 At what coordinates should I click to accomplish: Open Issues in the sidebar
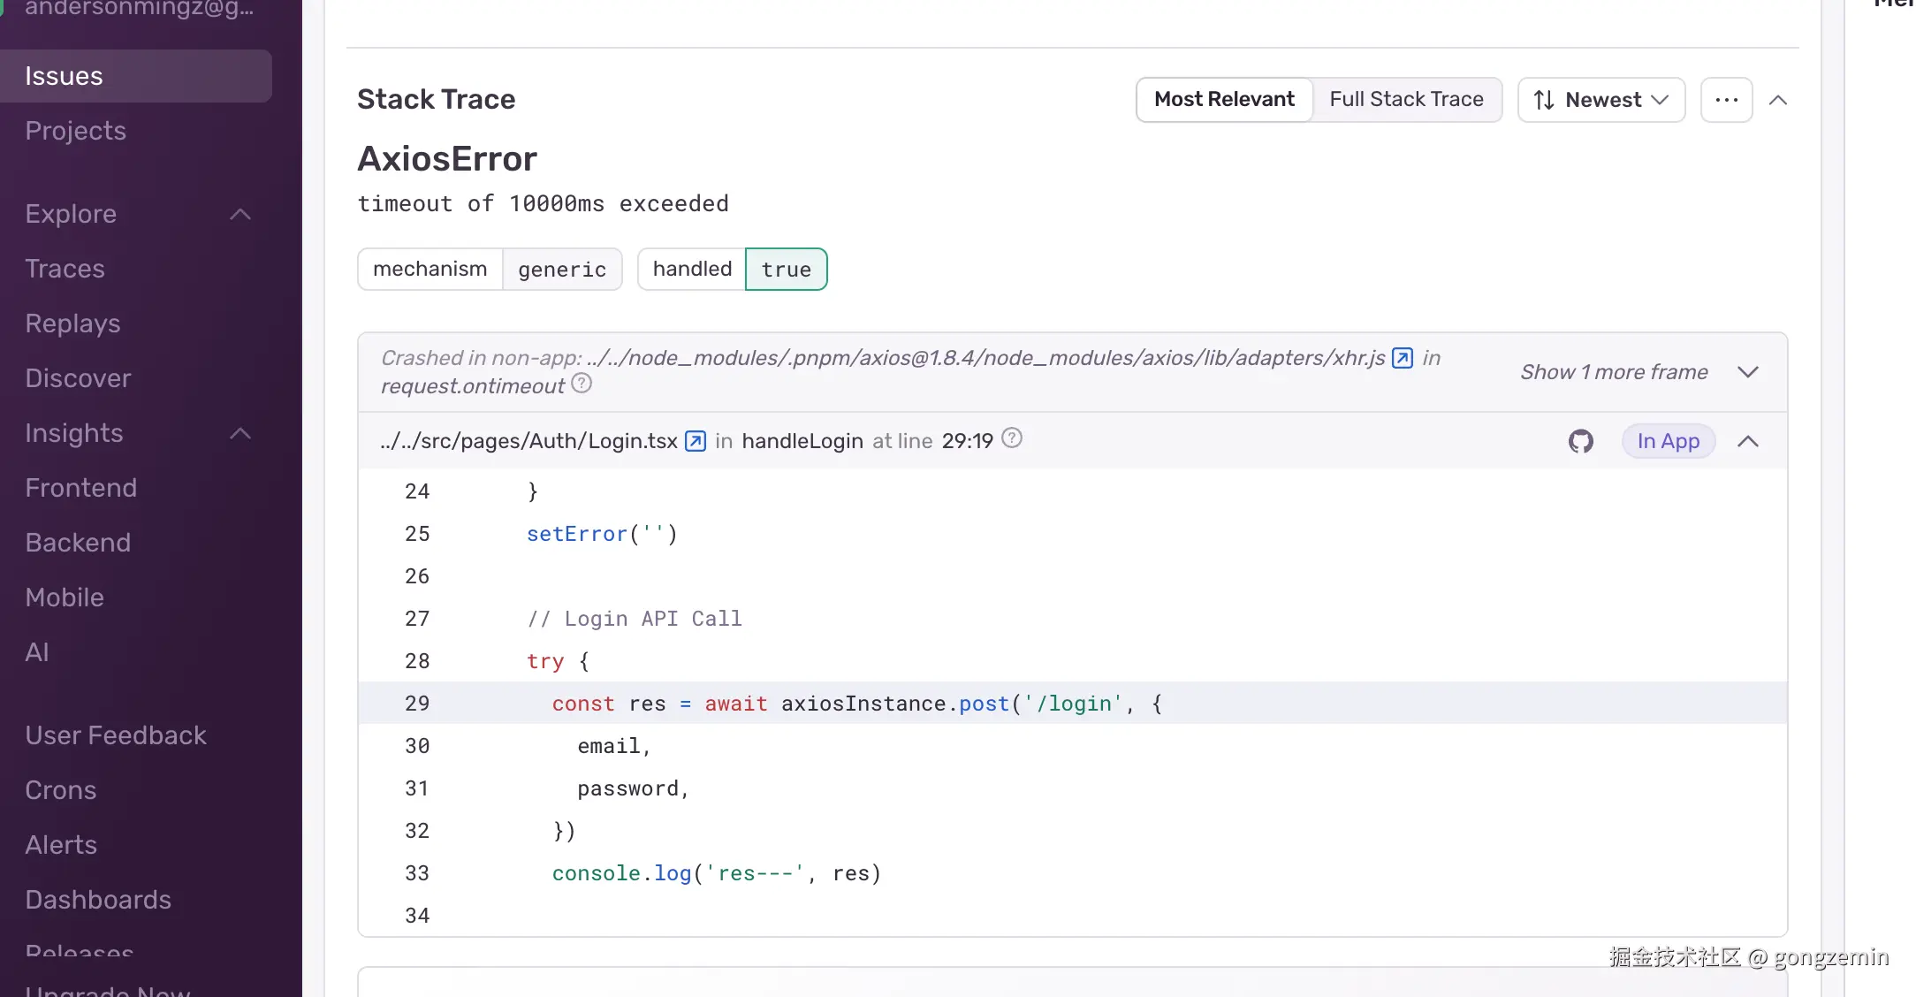pos(64,76)
